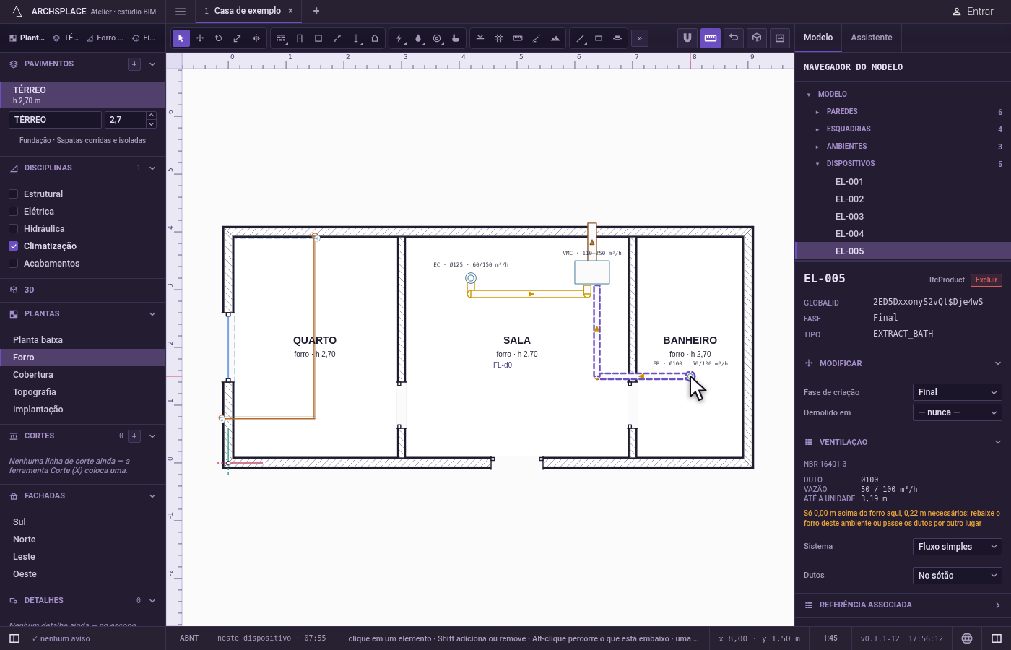Add a new document tab
Screen dimensions: 1011x650
[316, 11]
